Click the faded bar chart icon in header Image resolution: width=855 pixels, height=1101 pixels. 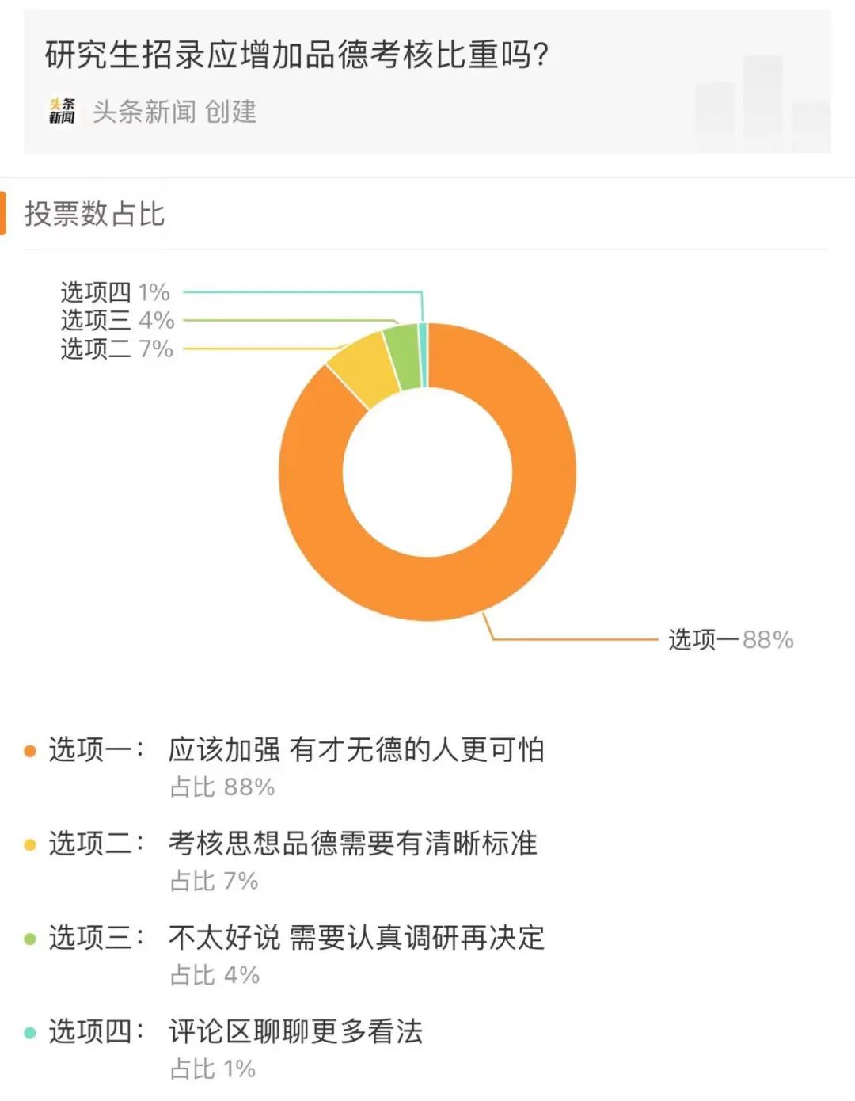[x=762, y=103]
